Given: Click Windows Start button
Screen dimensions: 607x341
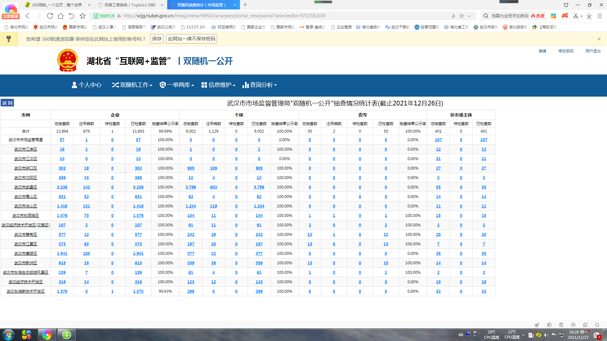Looking at the screenshot, I should point(9,335).
